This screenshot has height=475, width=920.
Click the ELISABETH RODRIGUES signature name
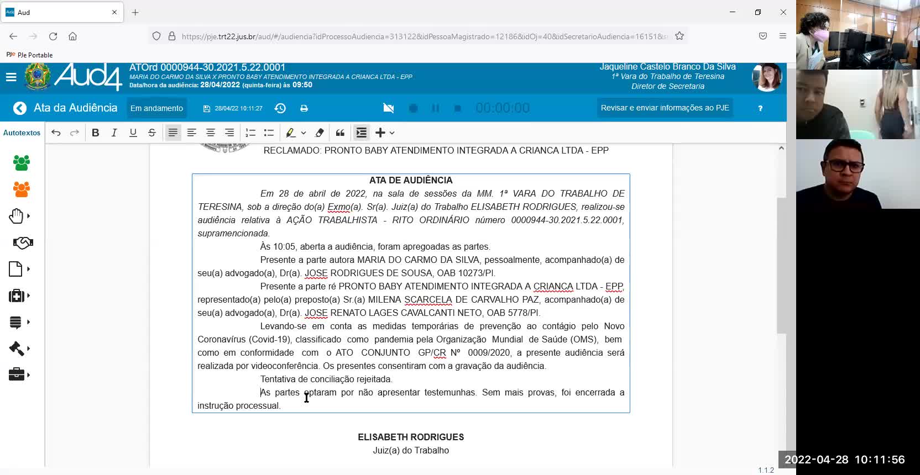(411, 437)
